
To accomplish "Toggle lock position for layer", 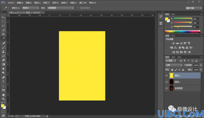I will click(x=179, y=70).
